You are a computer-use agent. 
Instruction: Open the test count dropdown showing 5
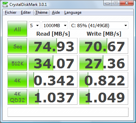pos(34,26)
